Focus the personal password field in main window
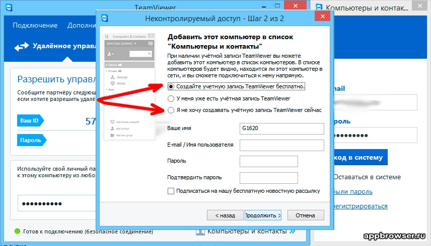 coord(56,203)
